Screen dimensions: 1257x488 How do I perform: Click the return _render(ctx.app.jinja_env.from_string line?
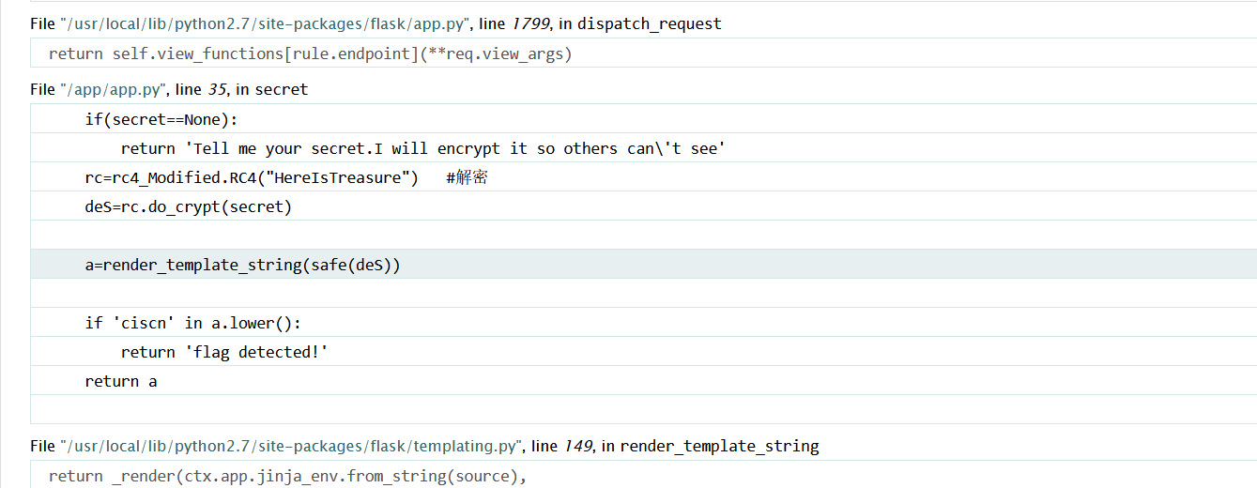click(643, 476)
